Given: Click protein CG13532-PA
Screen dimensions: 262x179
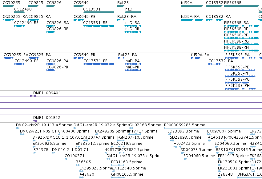Looking at the screenshot, I should [215, 64].
